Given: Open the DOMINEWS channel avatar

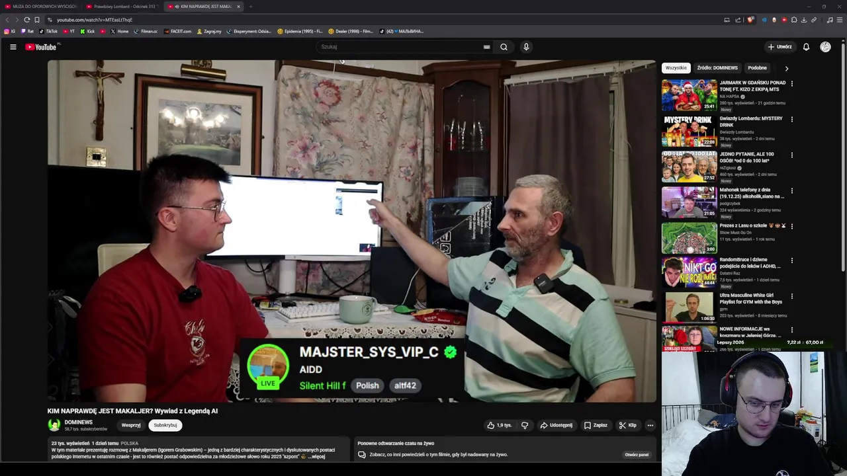Looking at the screenshot, I should coord(54,425).
